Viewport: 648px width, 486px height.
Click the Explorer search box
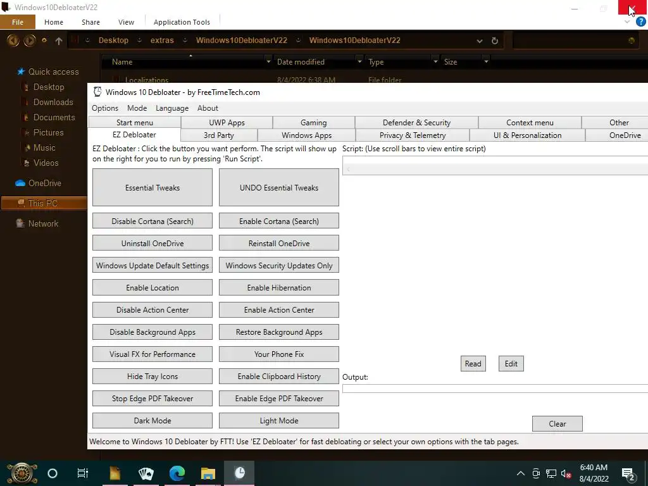coord(576,40)
